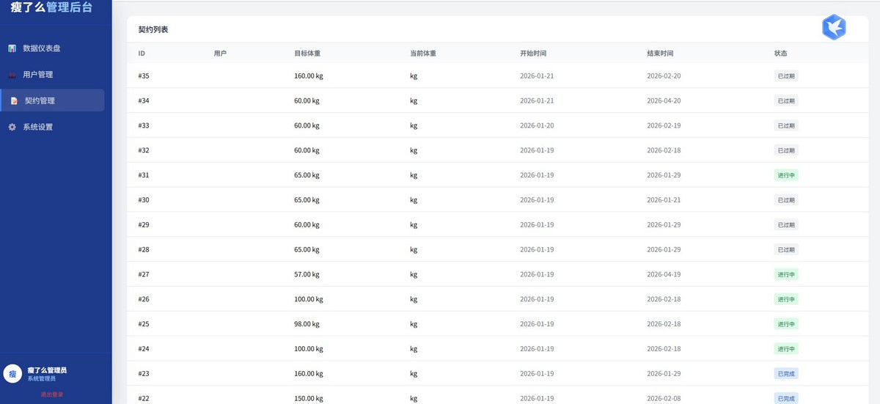Click the ID column header
This screenshot has width=880, height=404.
142,54
